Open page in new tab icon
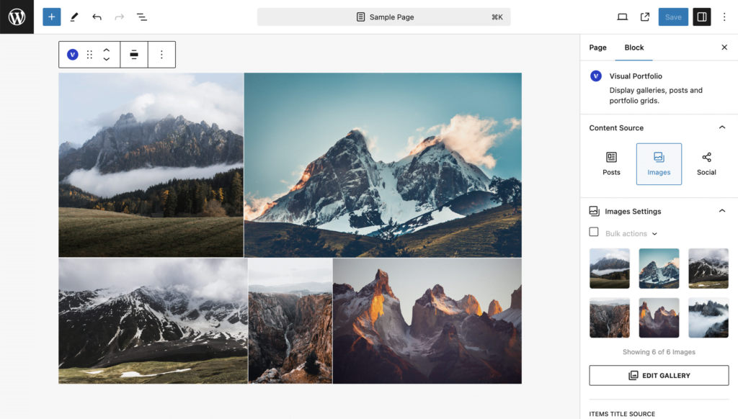This screenshot has height=419, width=738. (x=645, y=17)
